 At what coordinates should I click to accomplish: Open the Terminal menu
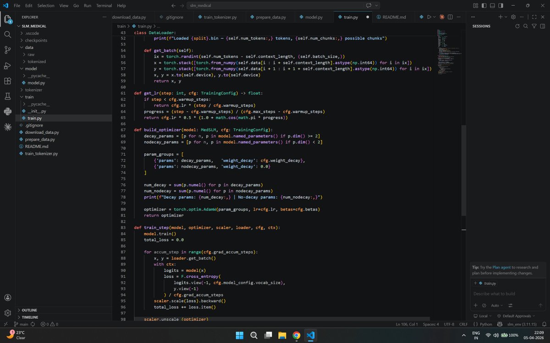104,5
